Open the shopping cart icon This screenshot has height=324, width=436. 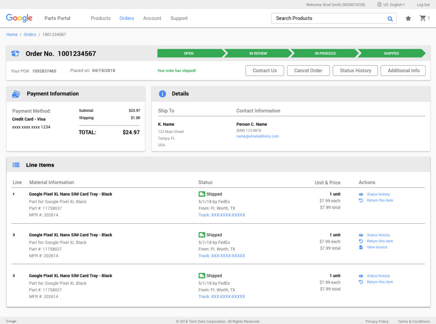coord(423,18)
